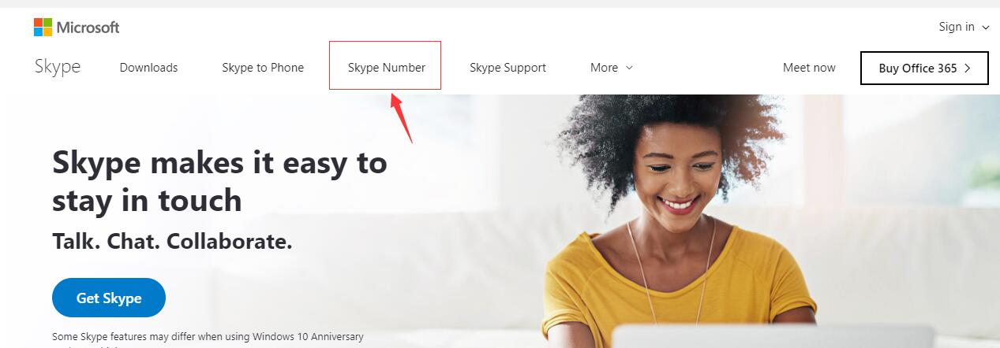Click the Microsoft four-color square logo
Viewport: 1000px width, 348px height.
click(x=43, y=28)
